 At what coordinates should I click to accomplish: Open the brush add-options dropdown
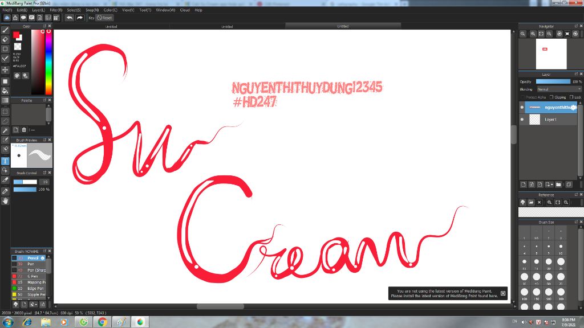point(34,304)
